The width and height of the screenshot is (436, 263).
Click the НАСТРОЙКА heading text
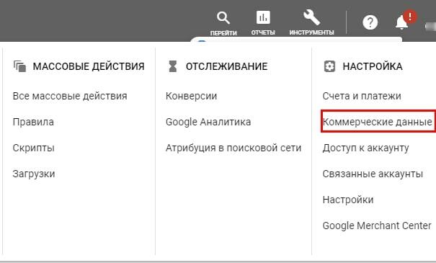[x=373, y=66]
